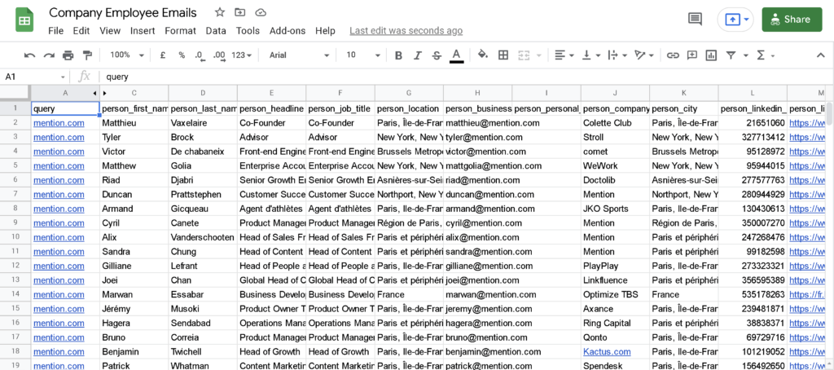Star the document with star icon

pos(220,12)
